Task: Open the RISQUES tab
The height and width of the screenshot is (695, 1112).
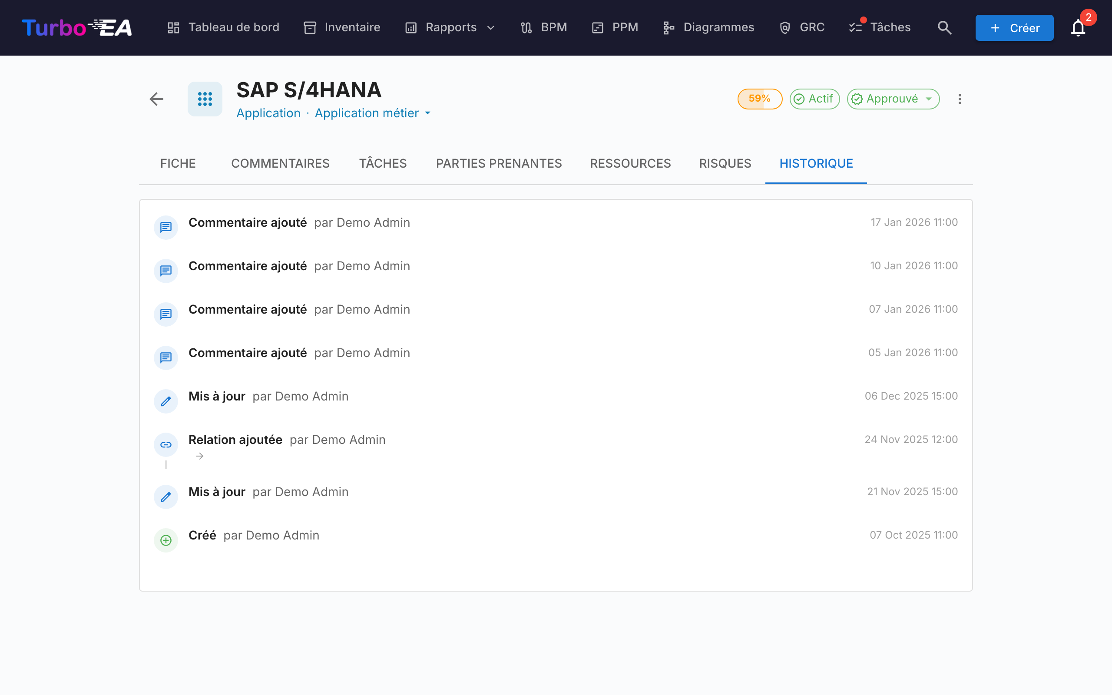Action: 725,163
